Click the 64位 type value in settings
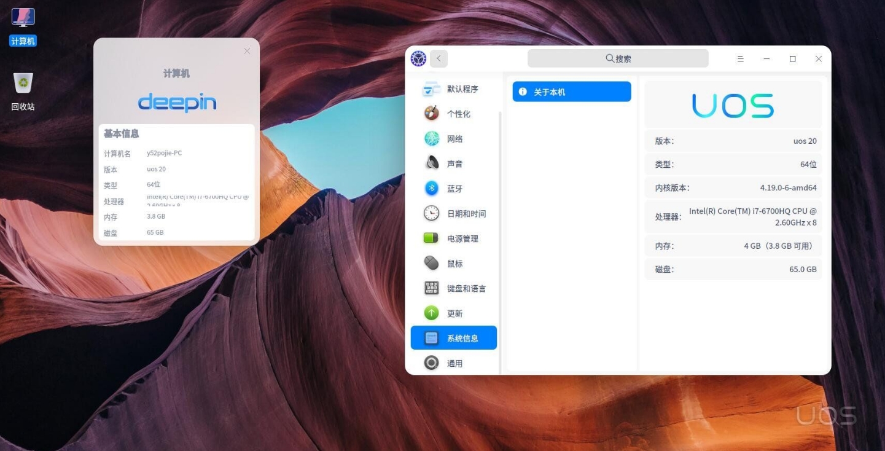885x451 pixels. (x=808, y=164)
